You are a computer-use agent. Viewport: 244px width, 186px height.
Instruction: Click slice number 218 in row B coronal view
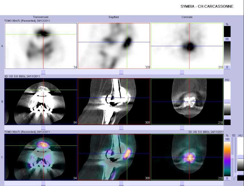(221, 122)
